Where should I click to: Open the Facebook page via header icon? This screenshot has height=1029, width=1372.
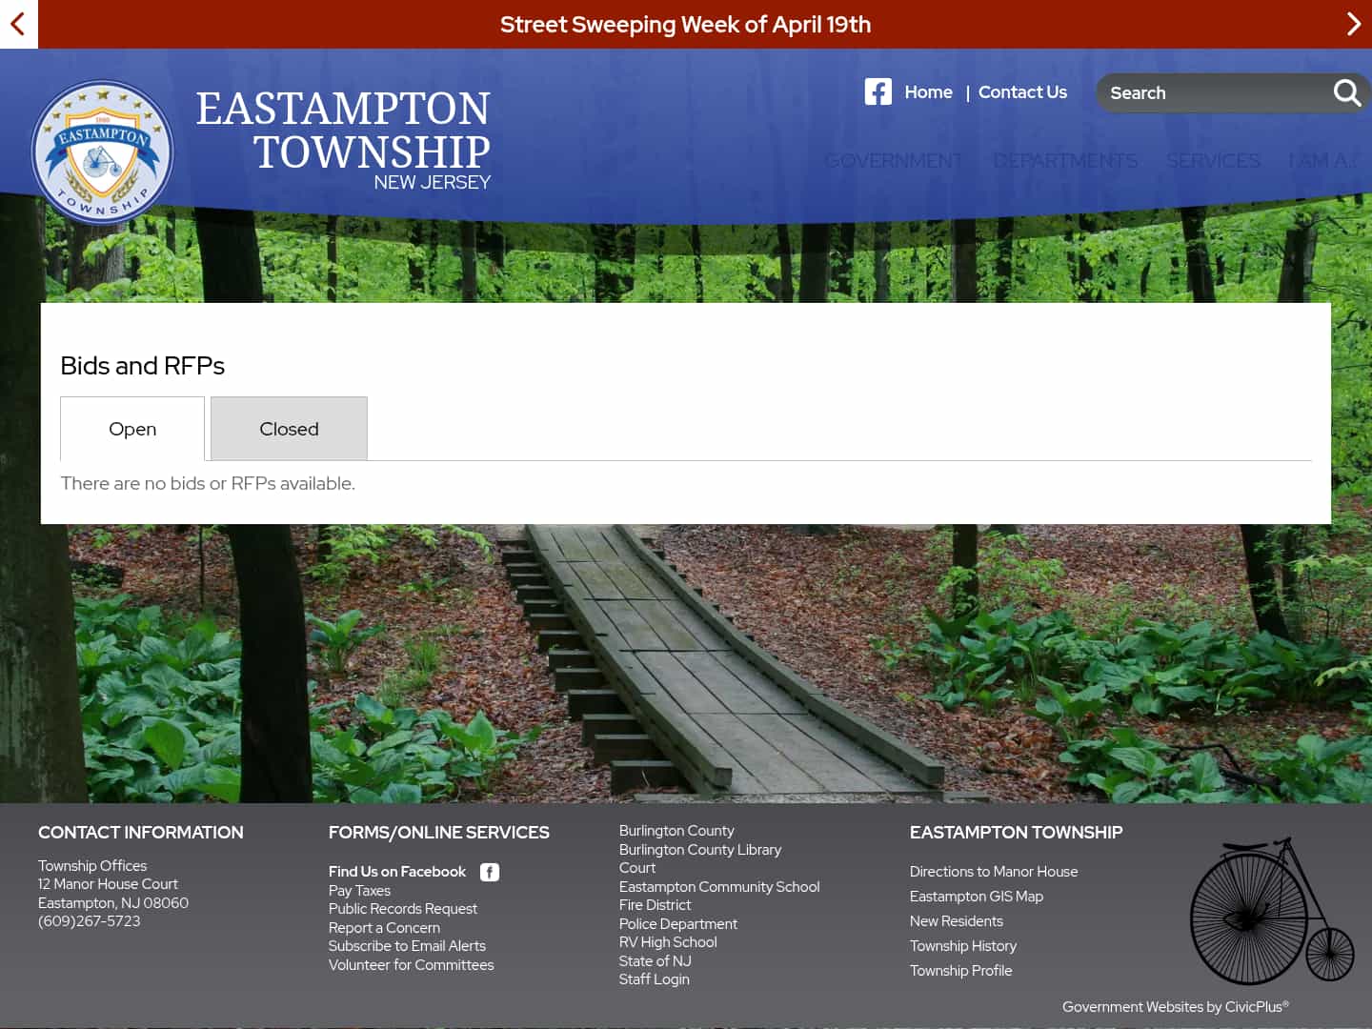878,91
